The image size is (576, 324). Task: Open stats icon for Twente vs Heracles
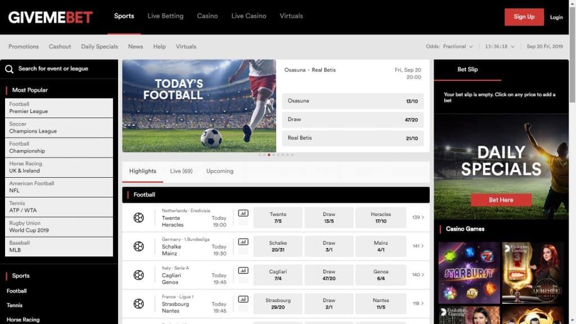point(243,213)
